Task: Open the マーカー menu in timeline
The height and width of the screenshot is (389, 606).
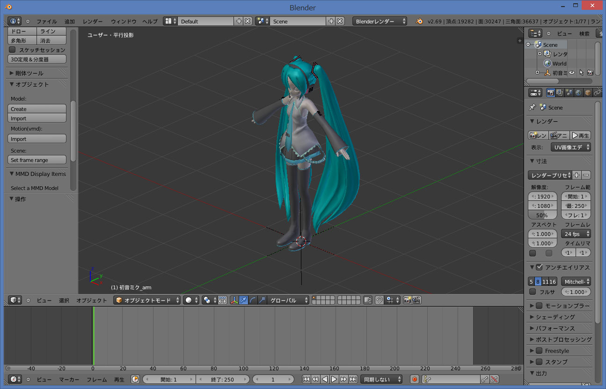Action: pyautogui.click(x=69, y=379)
